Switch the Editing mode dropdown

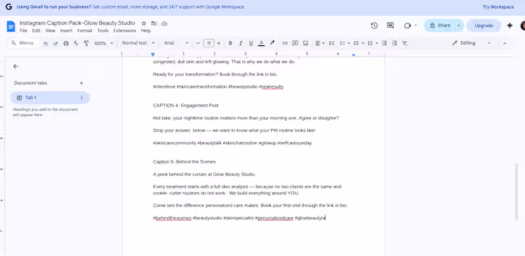[x=471, y=43]
